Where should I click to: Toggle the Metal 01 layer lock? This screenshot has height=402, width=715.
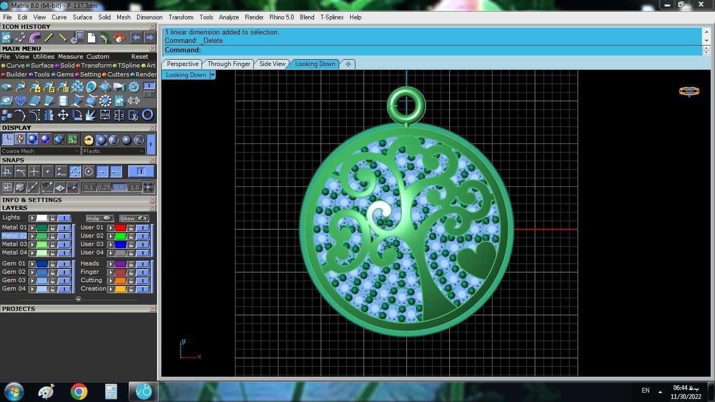tap(52, 228)
